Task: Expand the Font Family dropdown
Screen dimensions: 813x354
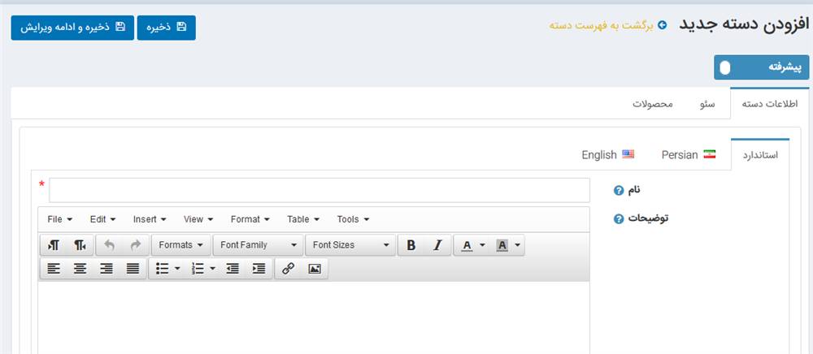Action: click(x=259, y=245)
